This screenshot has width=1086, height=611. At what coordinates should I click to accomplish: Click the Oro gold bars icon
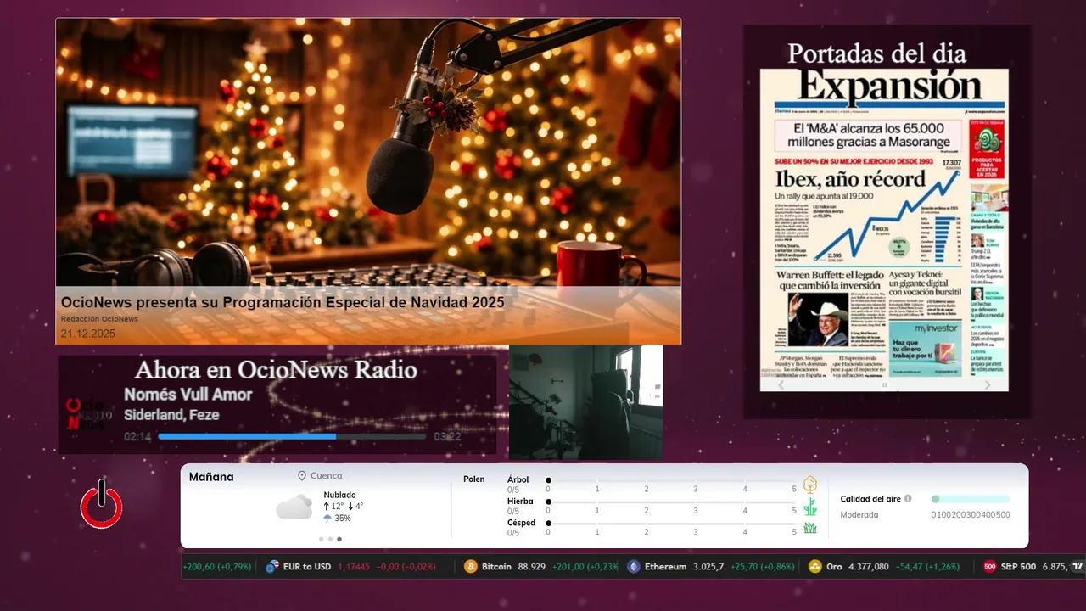[x=815, y=566]
